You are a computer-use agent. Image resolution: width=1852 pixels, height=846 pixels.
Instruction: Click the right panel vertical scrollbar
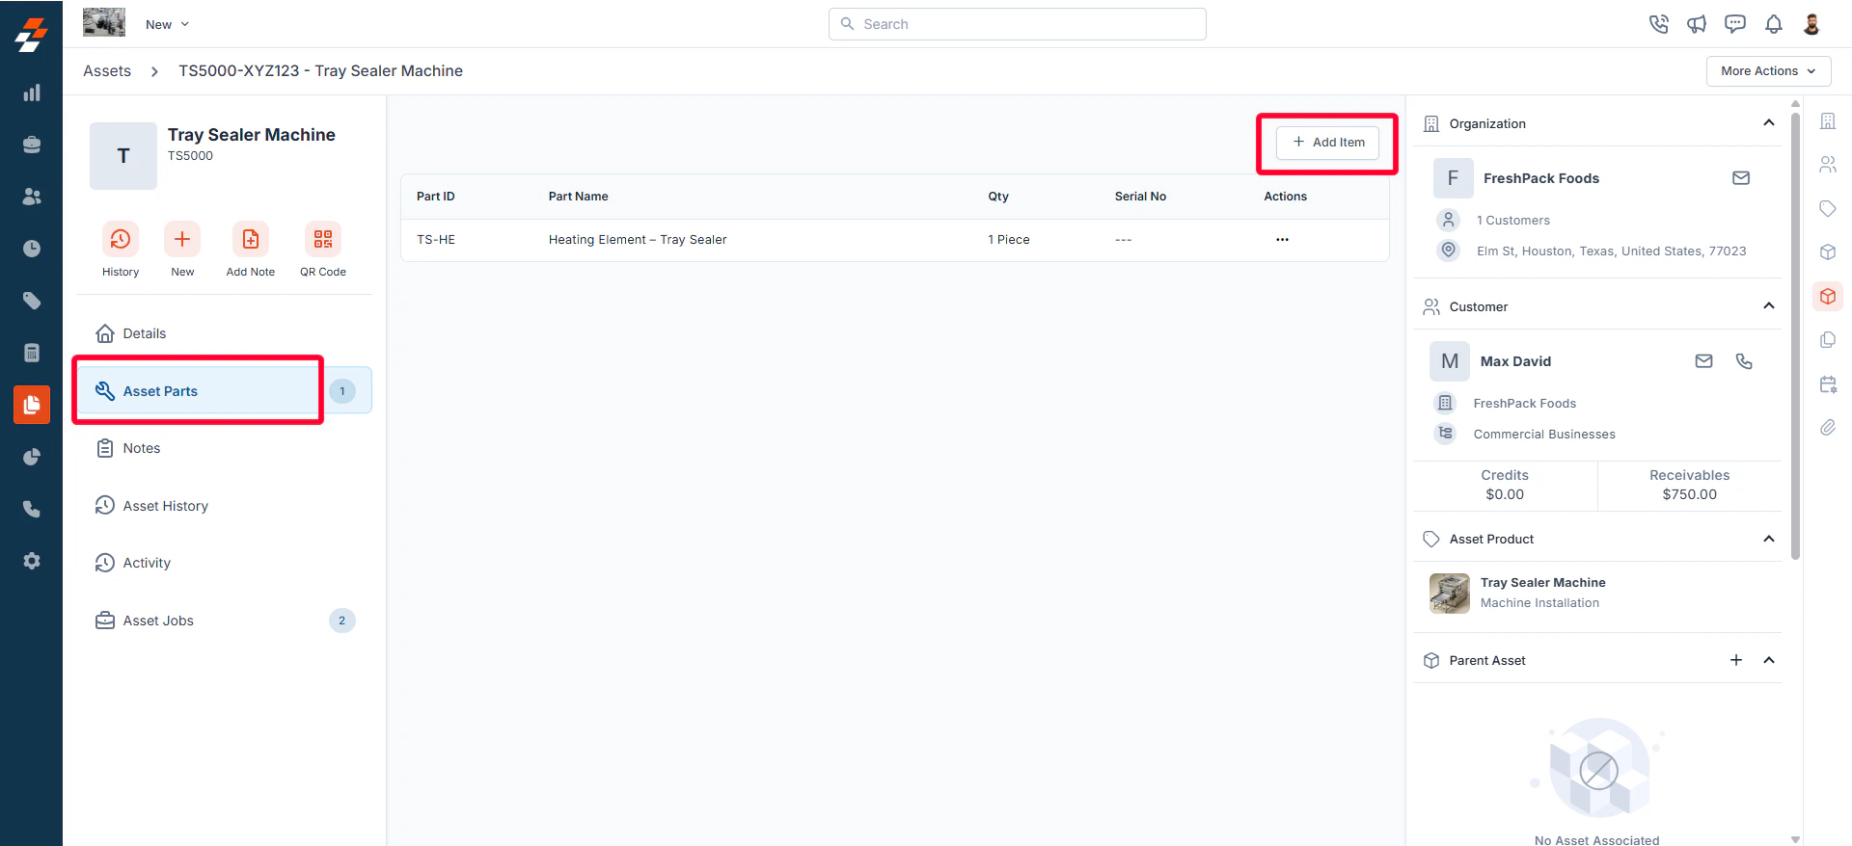click(1795, 337)
